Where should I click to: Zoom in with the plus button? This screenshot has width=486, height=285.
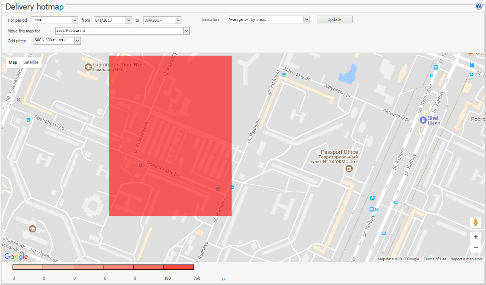click(x=476, y=237)
